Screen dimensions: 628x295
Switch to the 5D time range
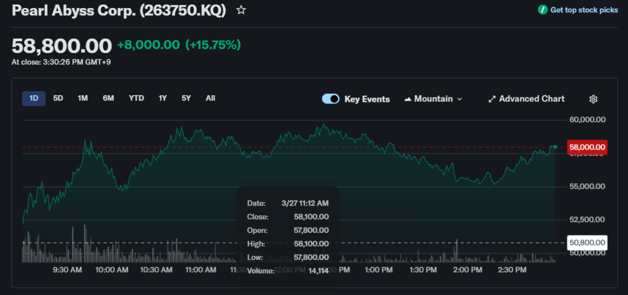[x=58, y=98]
